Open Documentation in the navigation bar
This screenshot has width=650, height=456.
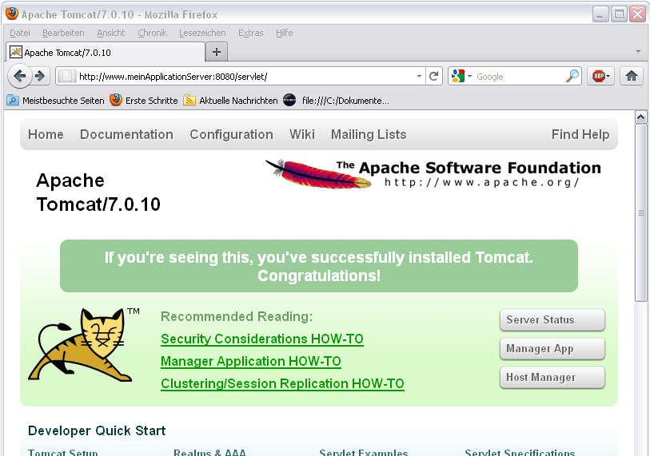(126, 134)
